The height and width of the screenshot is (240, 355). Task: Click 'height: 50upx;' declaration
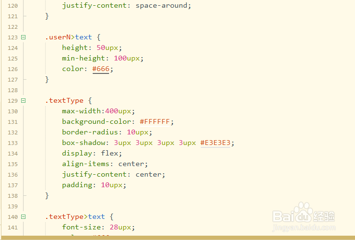pos(92,48)
